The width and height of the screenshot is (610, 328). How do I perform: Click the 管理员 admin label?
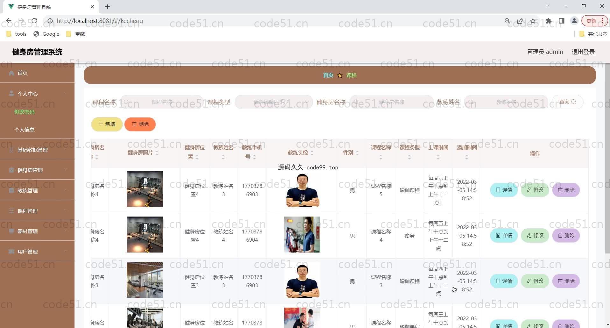545,52
